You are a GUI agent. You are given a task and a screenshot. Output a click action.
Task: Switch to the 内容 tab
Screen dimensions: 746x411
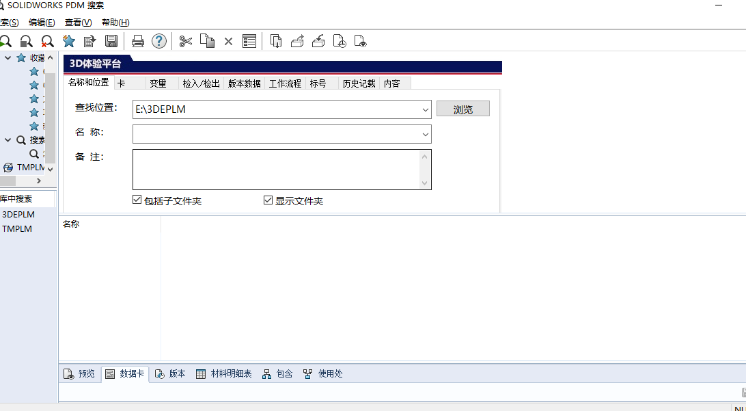pos(396,83)
